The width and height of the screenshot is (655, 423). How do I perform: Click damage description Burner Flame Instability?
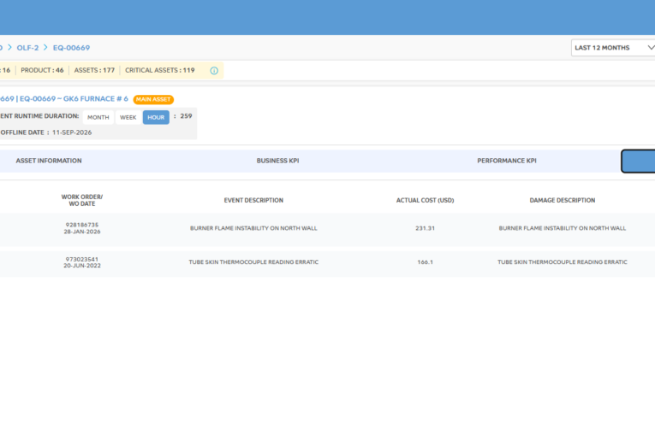pos(563,228)
